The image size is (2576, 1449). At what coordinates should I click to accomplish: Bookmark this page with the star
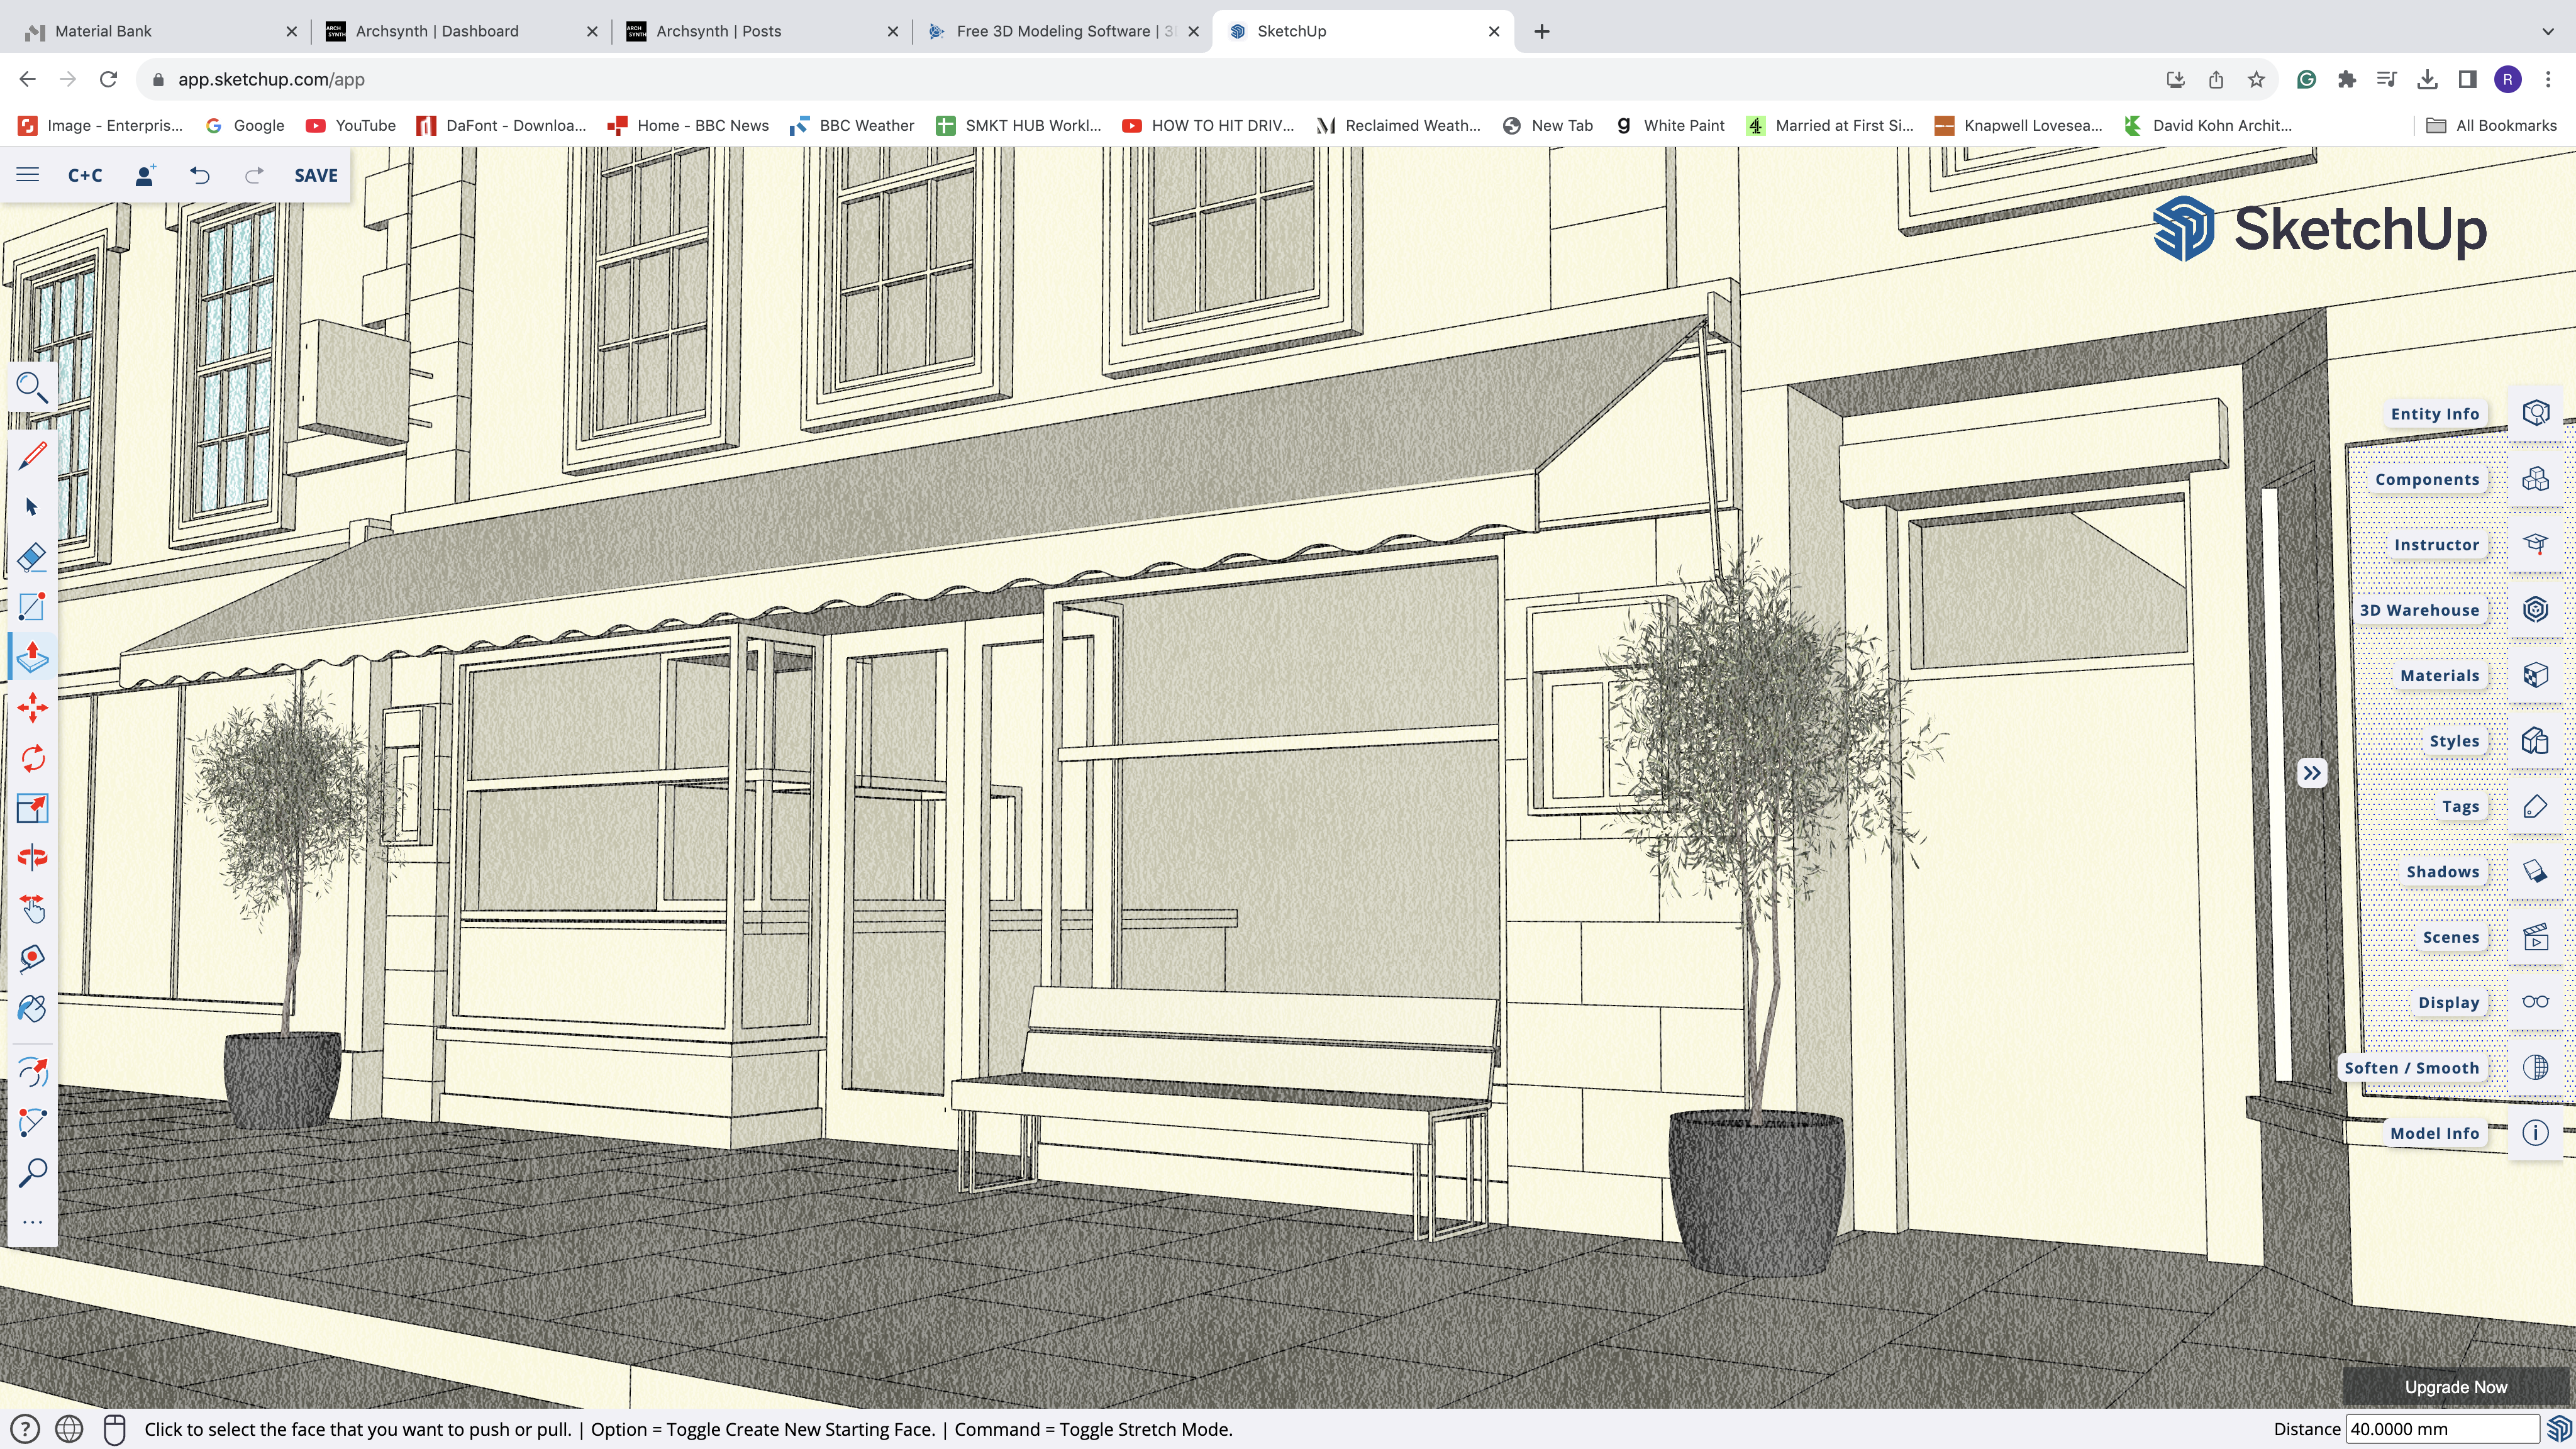[2256, 79]
